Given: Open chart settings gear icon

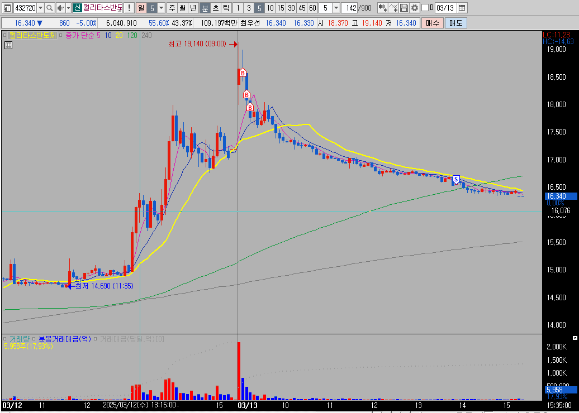Looking at the screenshot, I should click(415, 7).
